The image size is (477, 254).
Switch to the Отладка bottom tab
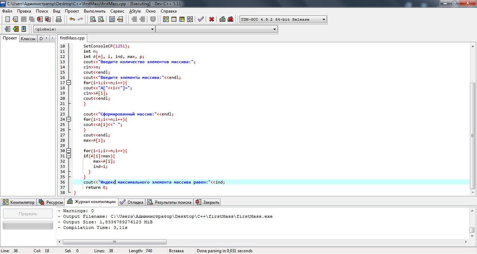(x=132, y=202)
